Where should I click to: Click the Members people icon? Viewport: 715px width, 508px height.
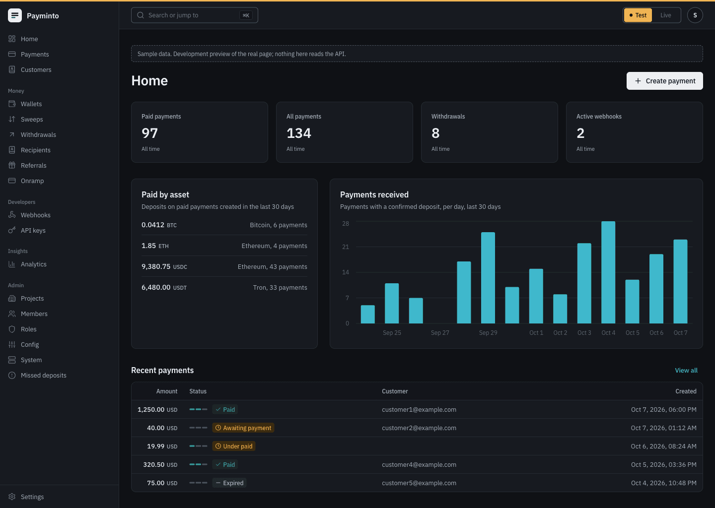(x=12, y=314)
